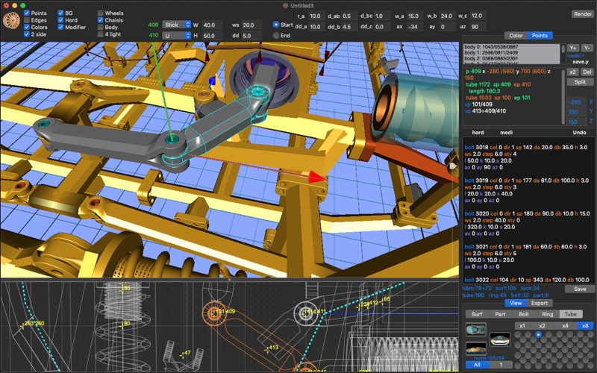
Task: Toggle the Colors checkbox
Action: coord(27,27)
